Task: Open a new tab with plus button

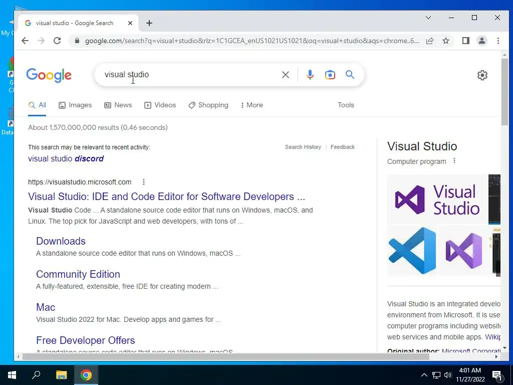Action: coord(149,23)
